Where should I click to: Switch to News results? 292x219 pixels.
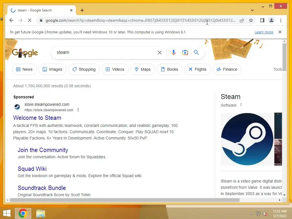coord(24,69)
